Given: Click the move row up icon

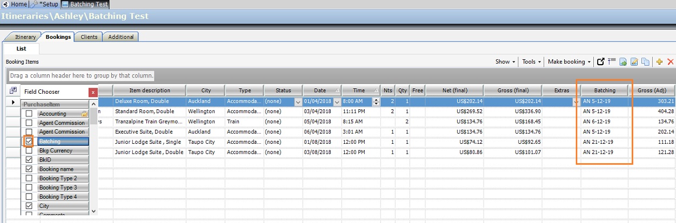Looking at the screenshot, I should click(612, 62).
